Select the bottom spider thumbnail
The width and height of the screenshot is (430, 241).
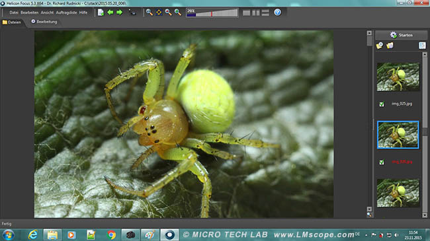coord(398,193)
